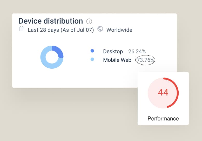Click the light blue Mobile Web legend dot
The image size is (202, 141).
[x=92, y=60]
